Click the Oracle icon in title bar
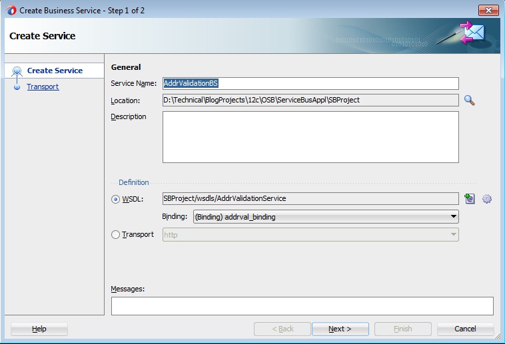The height and width of the screenshot is (344, 505). [x=10, y=10]
